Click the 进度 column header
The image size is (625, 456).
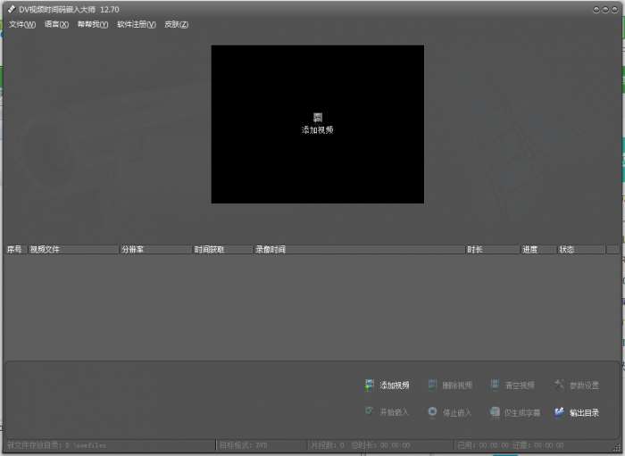coord(538,249)
